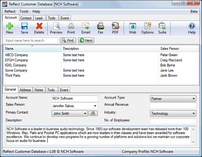Delete the account using the red X icon

[39, 27]
